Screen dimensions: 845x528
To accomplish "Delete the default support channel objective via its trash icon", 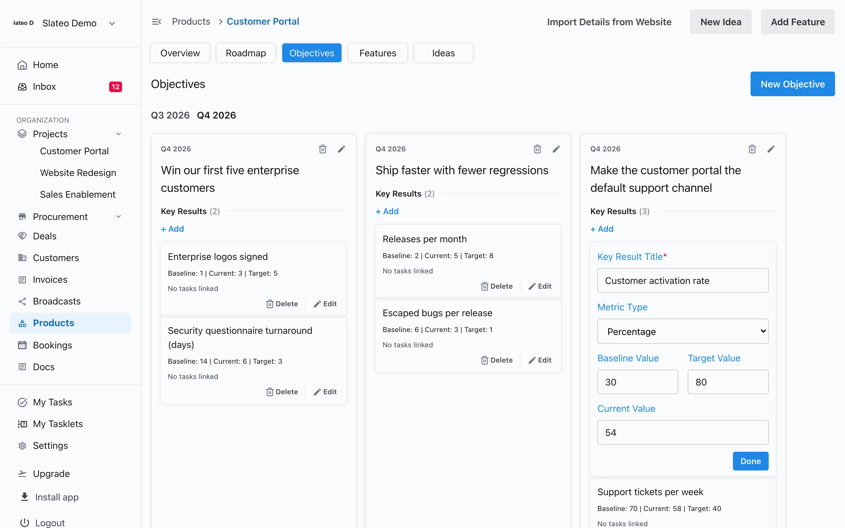I will click(752, 149).
